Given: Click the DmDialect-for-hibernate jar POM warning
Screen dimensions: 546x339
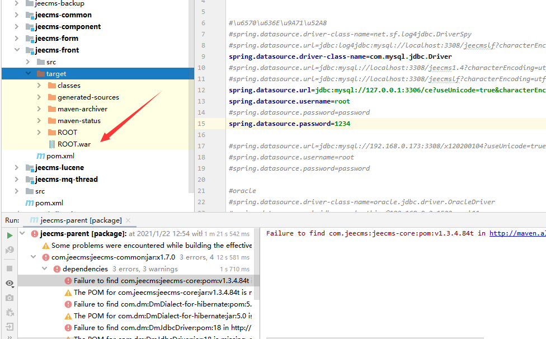Looking at the screenshot, I should tap(162, 316).
